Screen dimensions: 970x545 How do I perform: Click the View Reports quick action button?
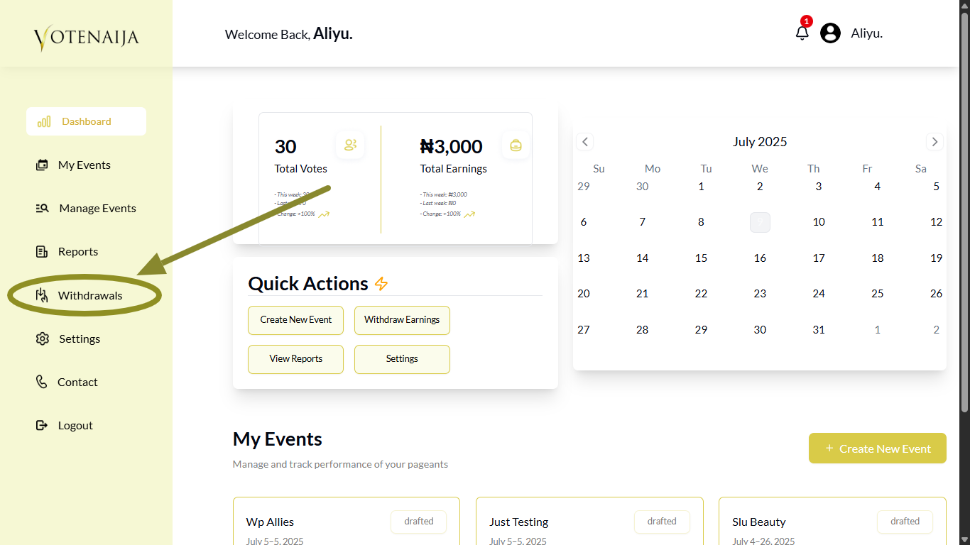pyautogui.click(x=295, y=359)
